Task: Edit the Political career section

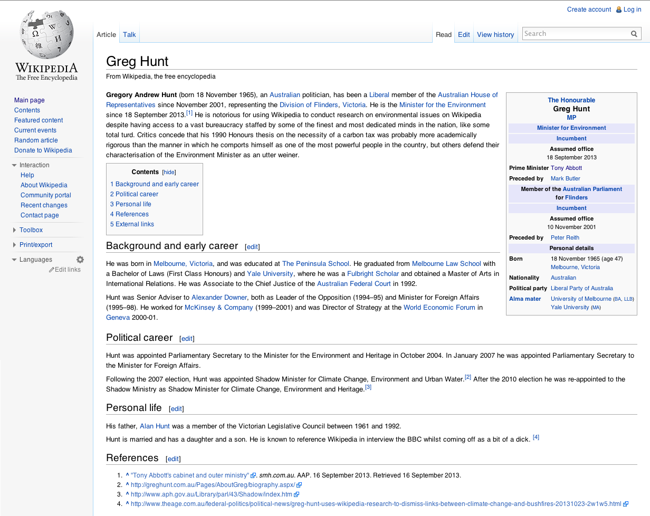Action: [x=187, y=339]
